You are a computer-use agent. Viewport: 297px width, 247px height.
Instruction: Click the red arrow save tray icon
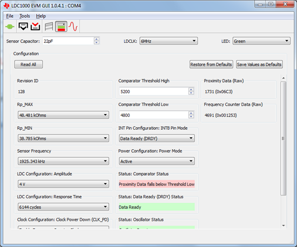(36, 26)
